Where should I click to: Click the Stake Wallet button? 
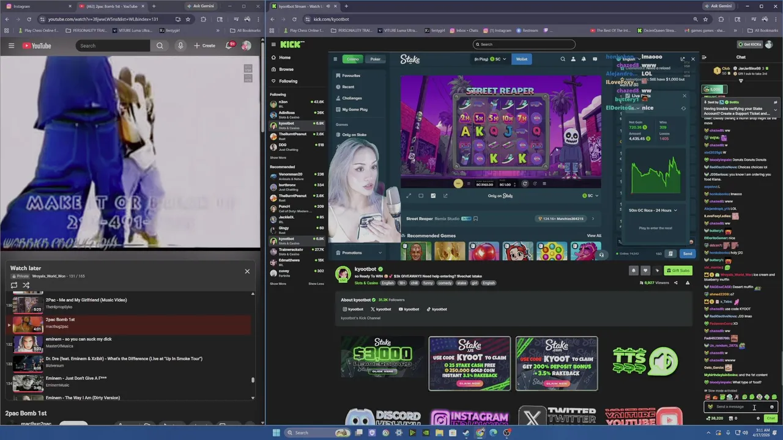click(x=521, y=59)
